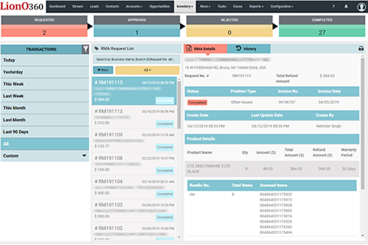The width and height of the screenshot is (368, 245).
Task: Expand the Accounts dropdown menu
Action: pos(134,6)
